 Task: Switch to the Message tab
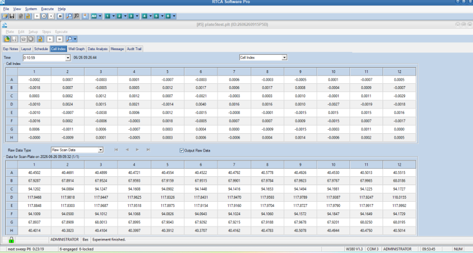[117, 49]
